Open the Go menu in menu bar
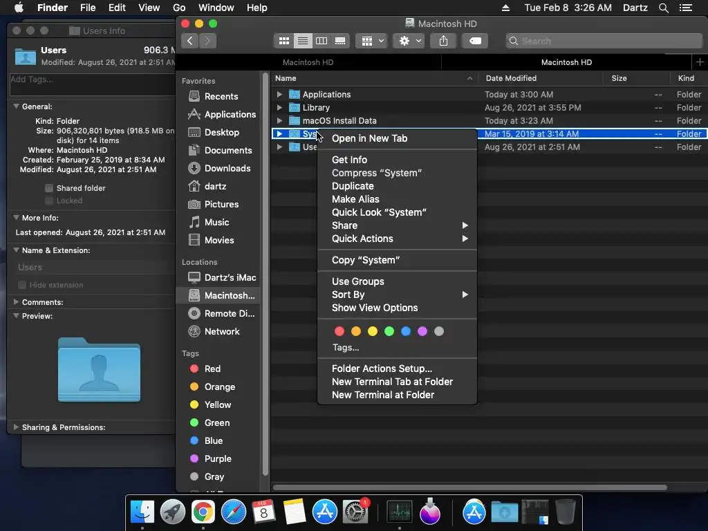Screen dimensions: 708x531 [x=179, y=8]
